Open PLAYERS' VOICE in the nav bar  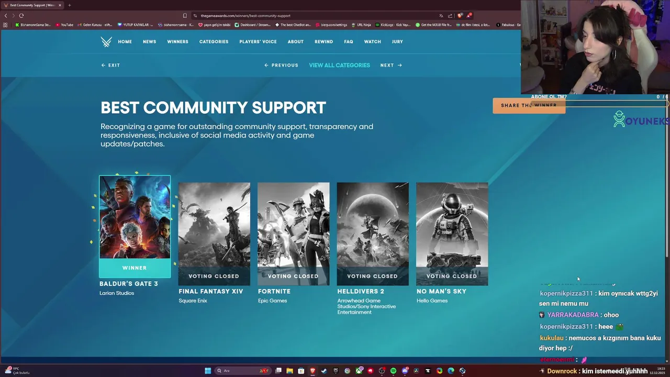coord(258,42)
